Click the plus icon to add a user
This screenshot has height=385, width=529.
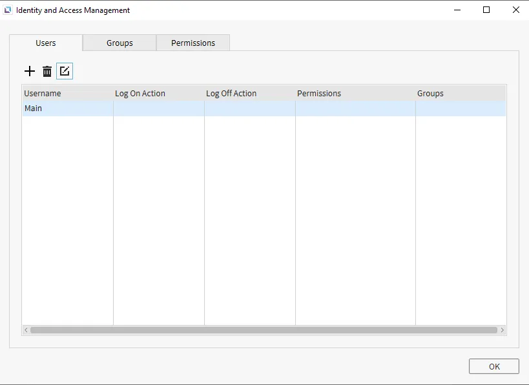point(30,71)
